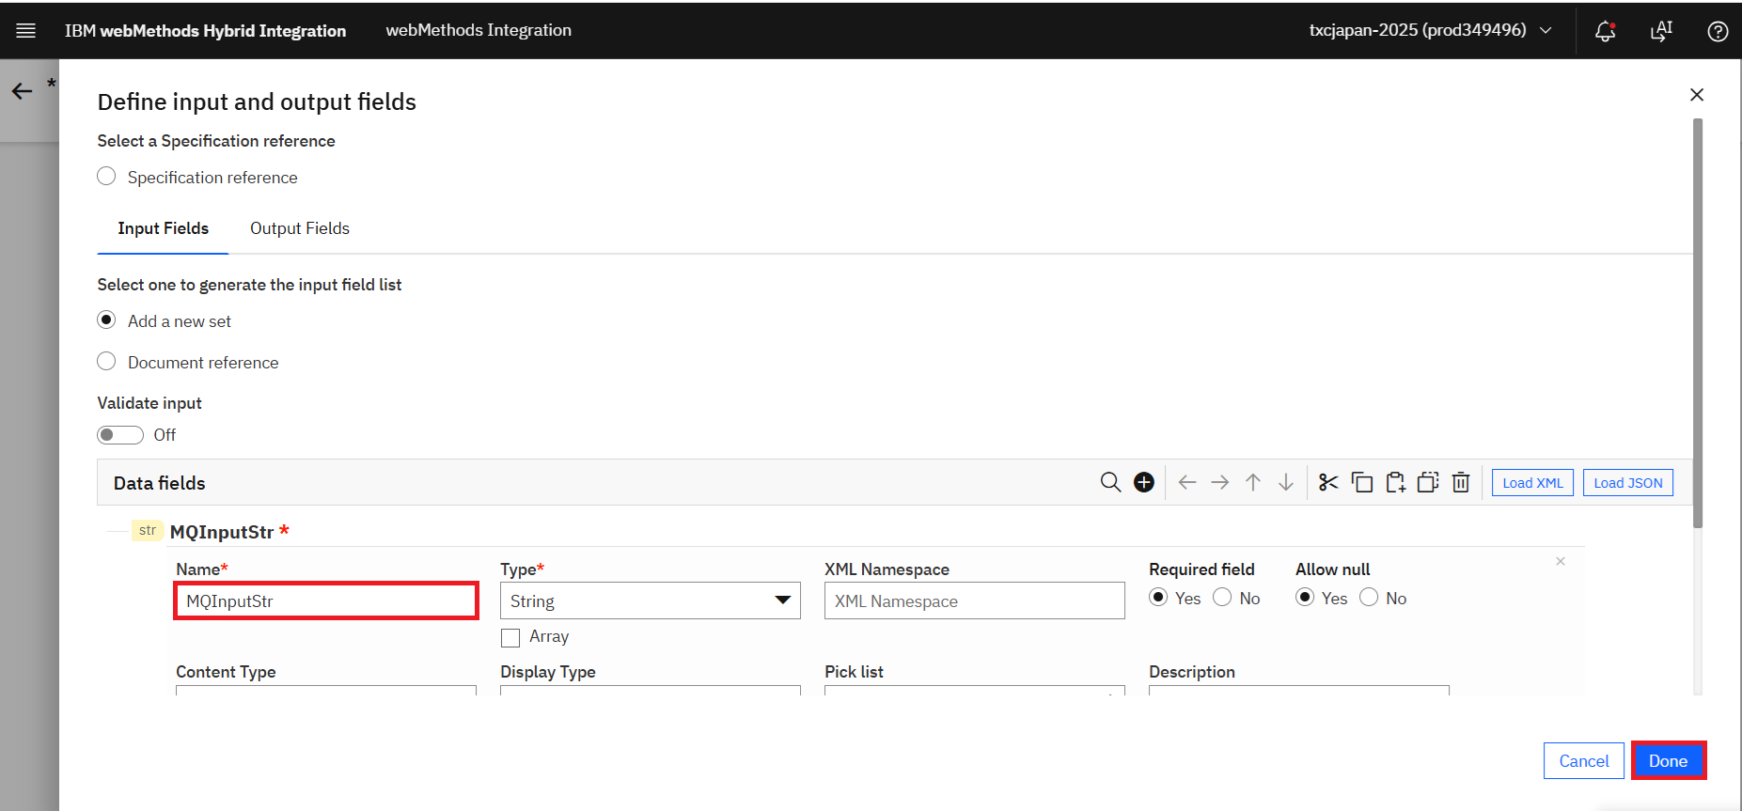Open the help question mark icon
This screenshot has height=811, width=1742.
point(1718,31)
